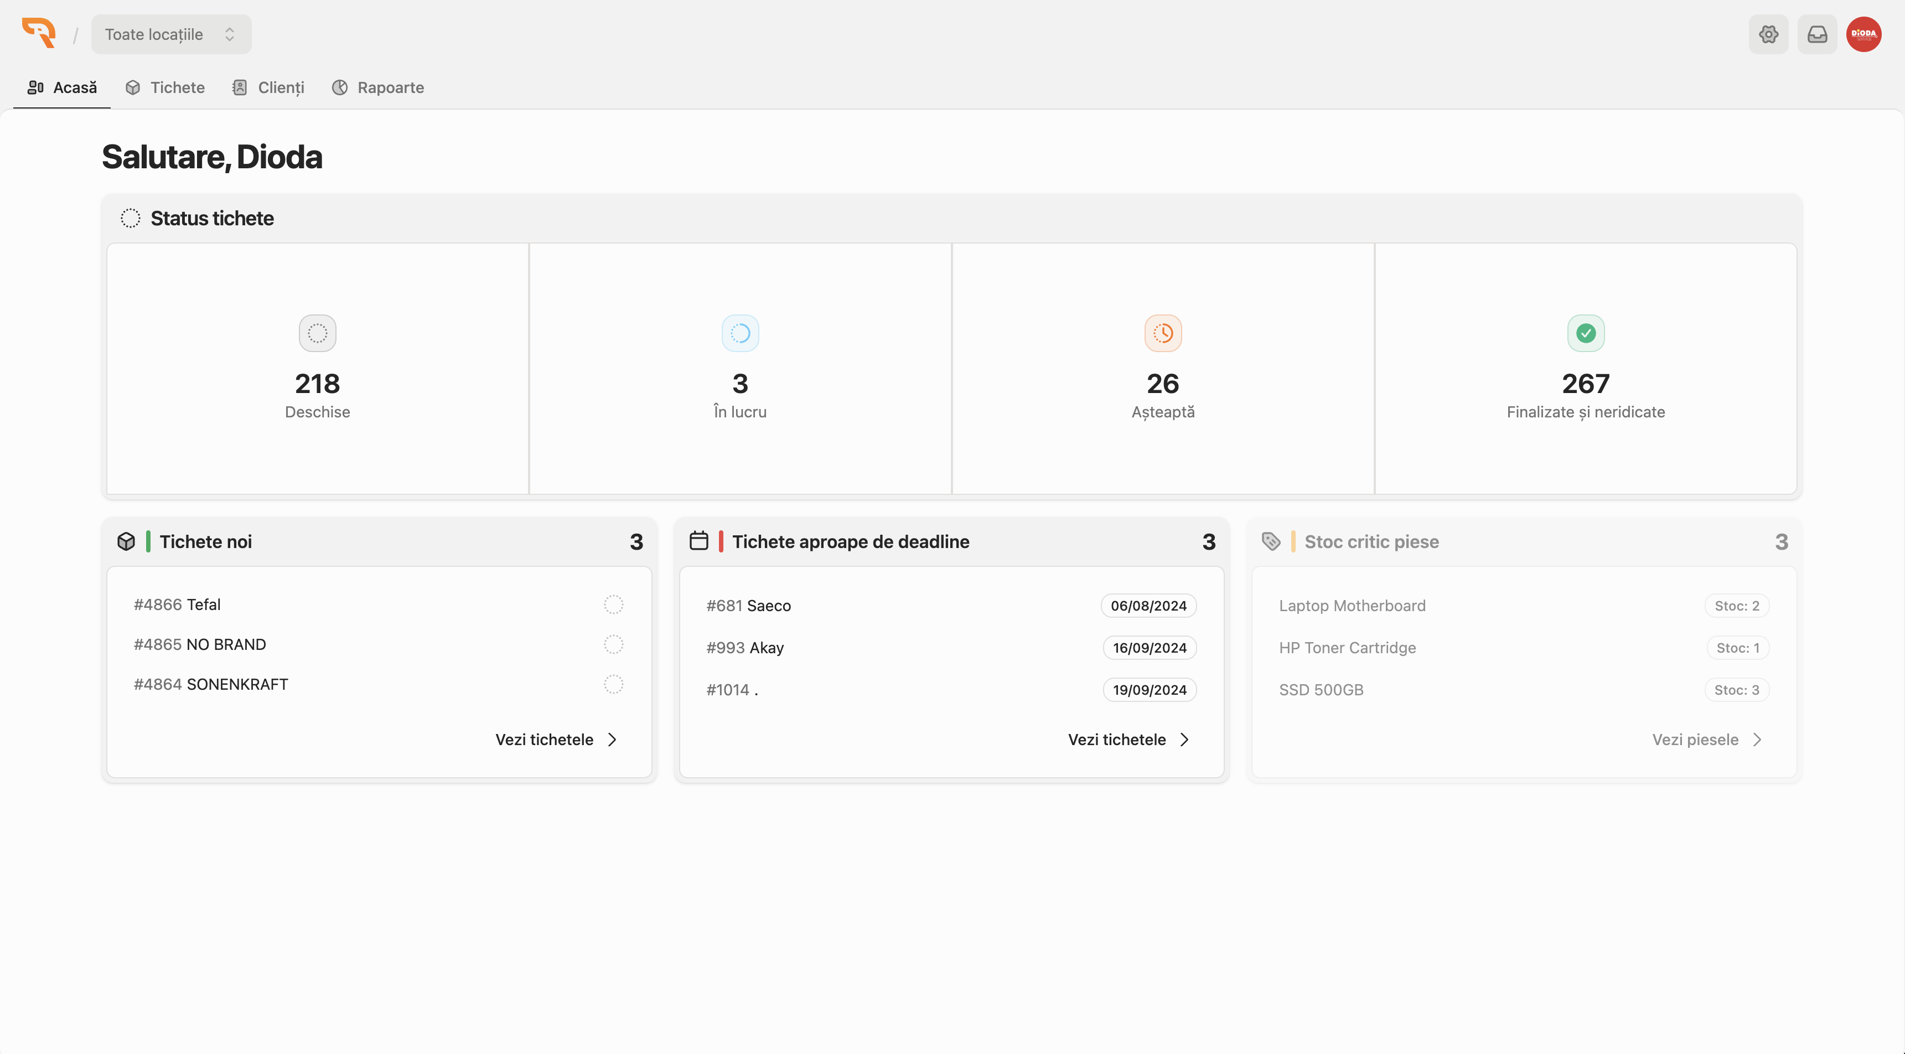Open the Toate locațiile location dropdown
Screen dimensions: 1905x1054
tap(171, 34)
